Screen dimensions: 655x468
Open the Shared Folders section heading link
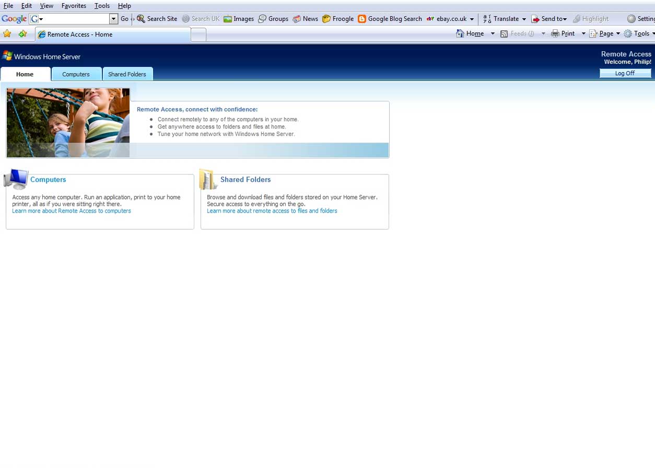pos(245,180)
